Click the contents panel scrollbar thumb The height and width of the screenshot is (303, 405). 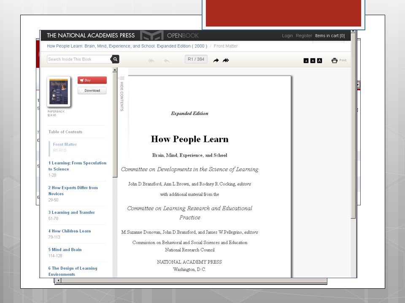(x=115, y=125)
